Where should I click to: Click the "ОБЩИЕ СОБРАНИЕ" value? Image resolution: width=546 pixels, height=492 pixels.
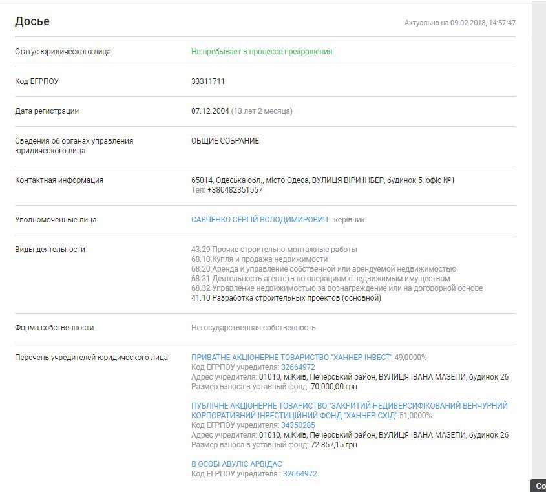(225, 141)
